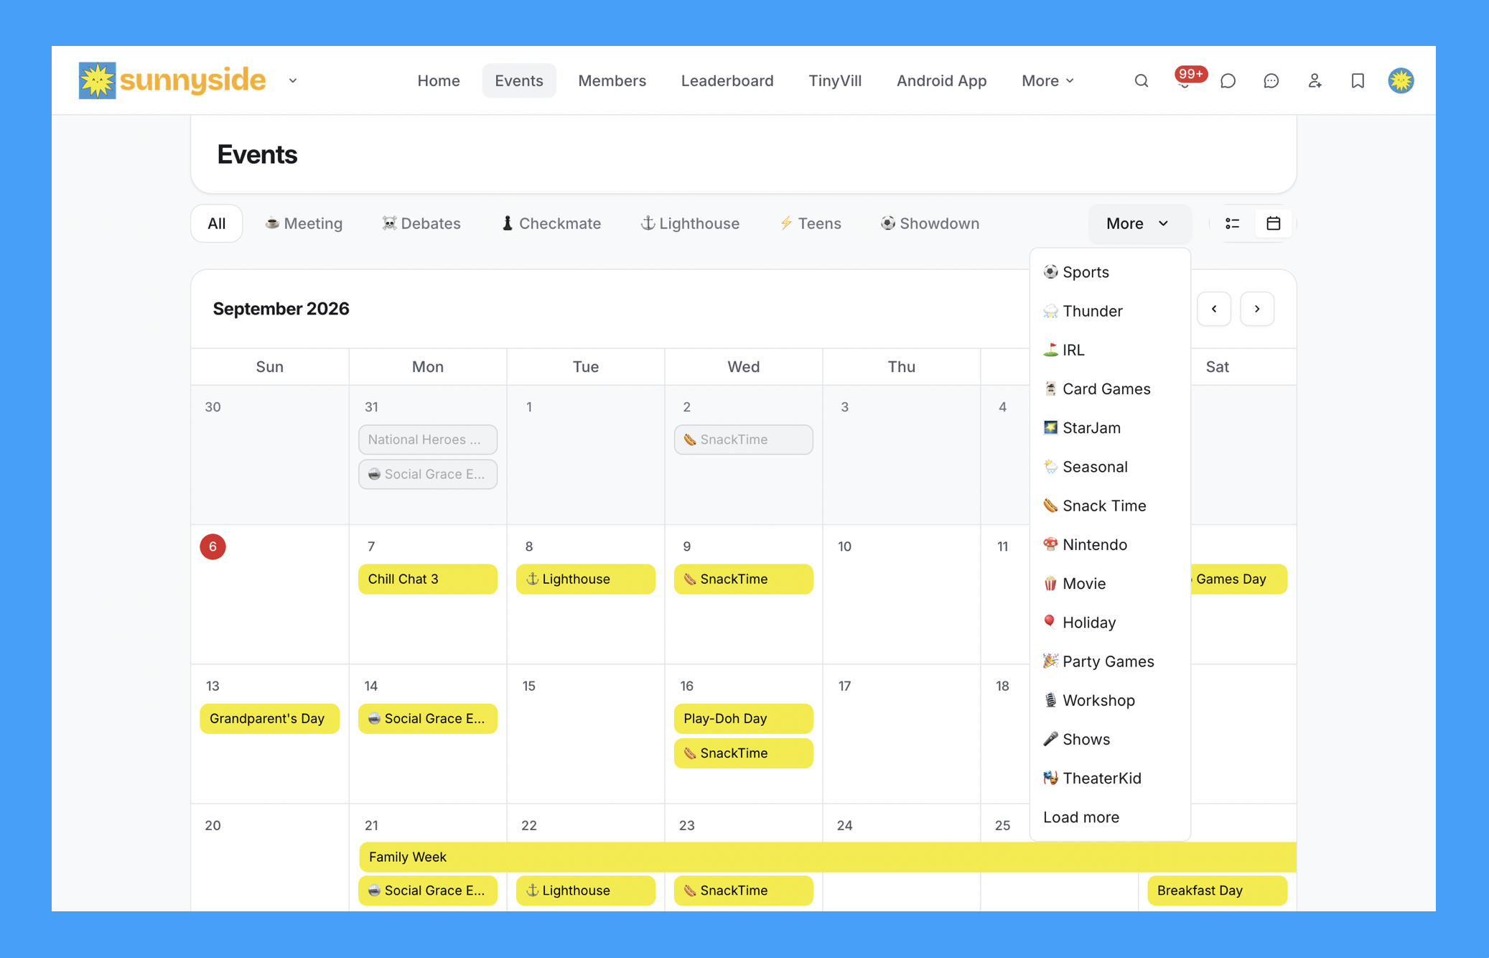Screen dimensions: 1489x958
Task: Open greyed Social Grace event on the 31st
Action: click(428, 474)
